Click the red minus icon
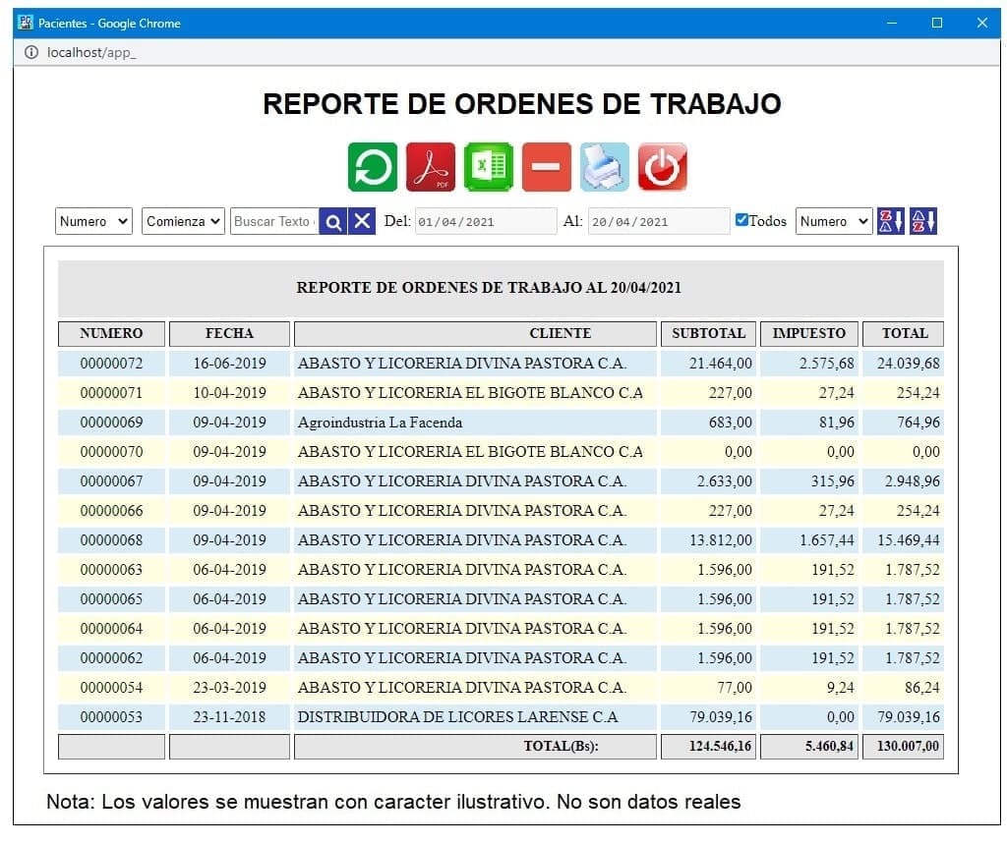Viewport: 1007px width, 845px height. pos(547,167)
